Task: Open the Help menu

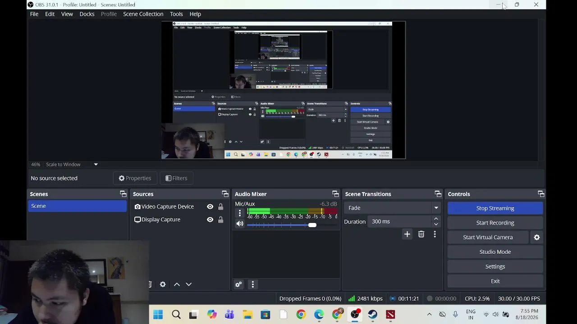Action: [195, 14]
